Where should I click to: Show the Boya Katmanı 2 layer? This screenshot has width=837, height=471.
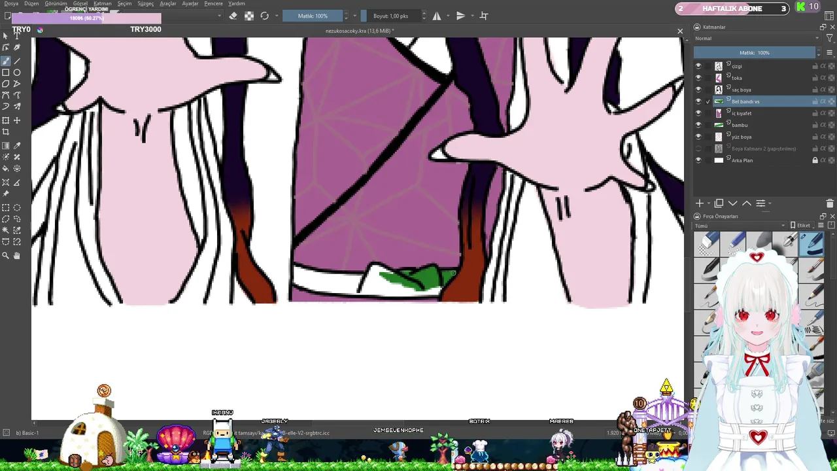(x=698, y=148)
